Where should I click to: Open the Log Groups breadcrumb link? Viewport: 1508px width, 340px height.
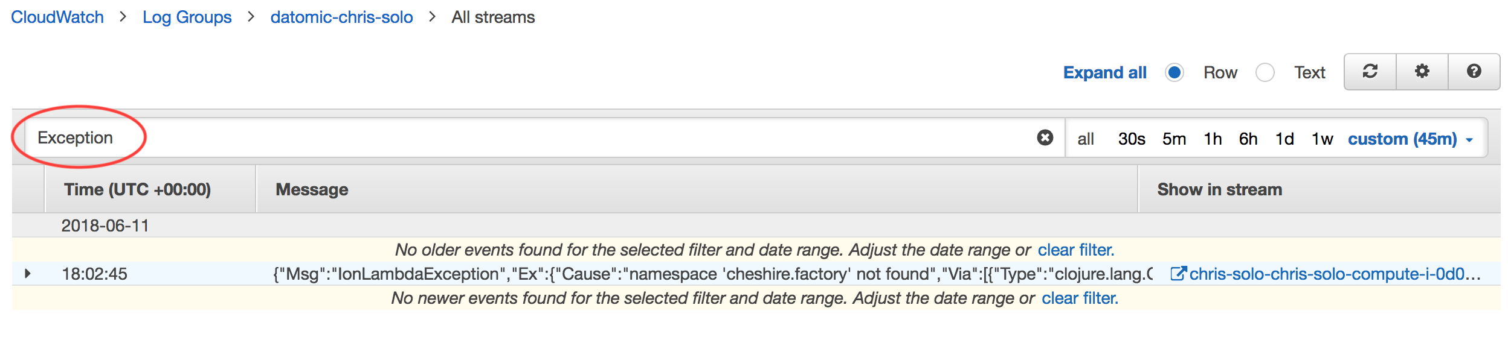(x=187, y=17)
